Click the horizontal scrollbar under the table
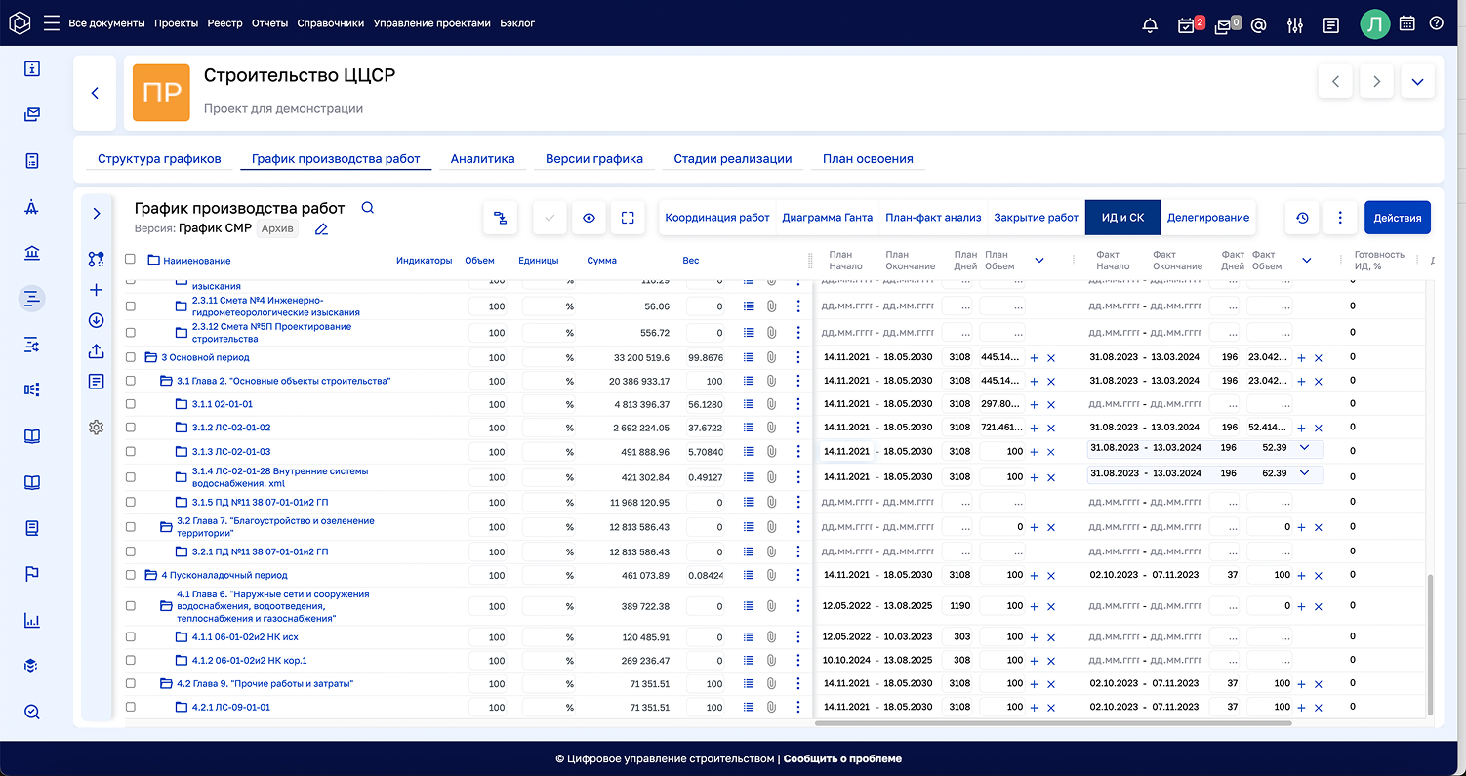Image resolution: width=1466 pixels, height=776 pixels. [x=1052, y=723]
